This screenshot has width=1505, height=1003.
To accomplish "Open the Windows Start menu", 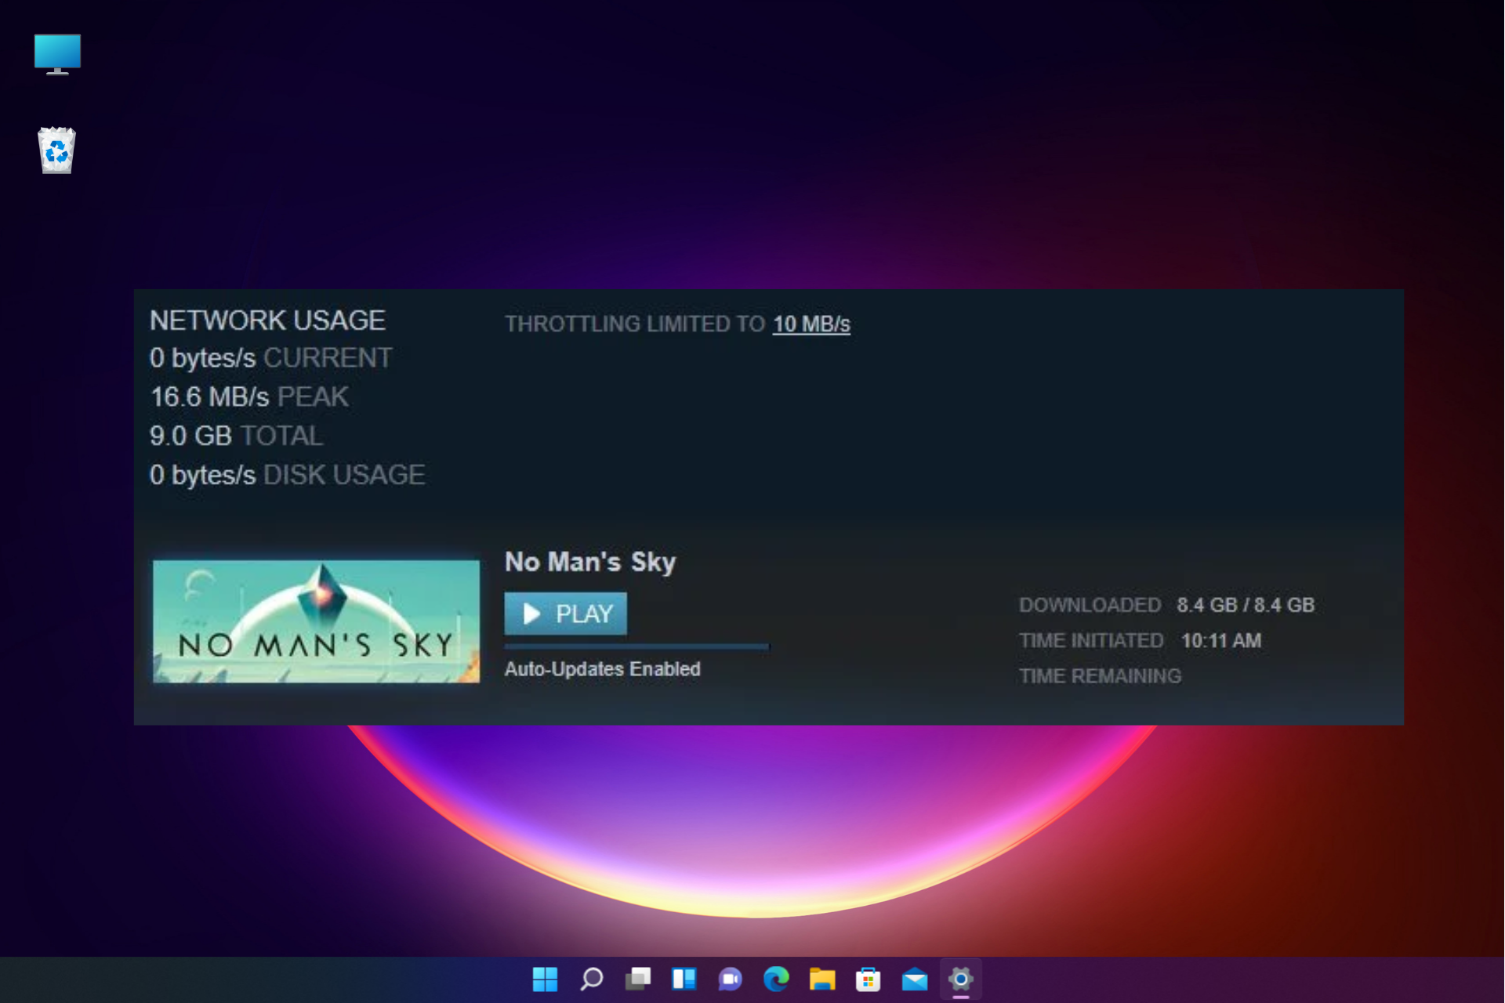I will 545,979.
